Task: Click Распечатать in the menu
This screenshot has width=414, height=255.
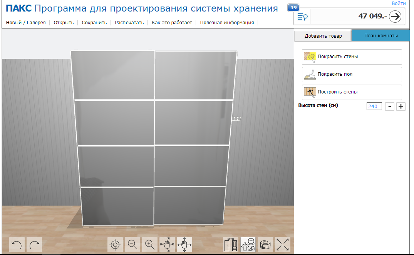Action: [x=129, y=23]
